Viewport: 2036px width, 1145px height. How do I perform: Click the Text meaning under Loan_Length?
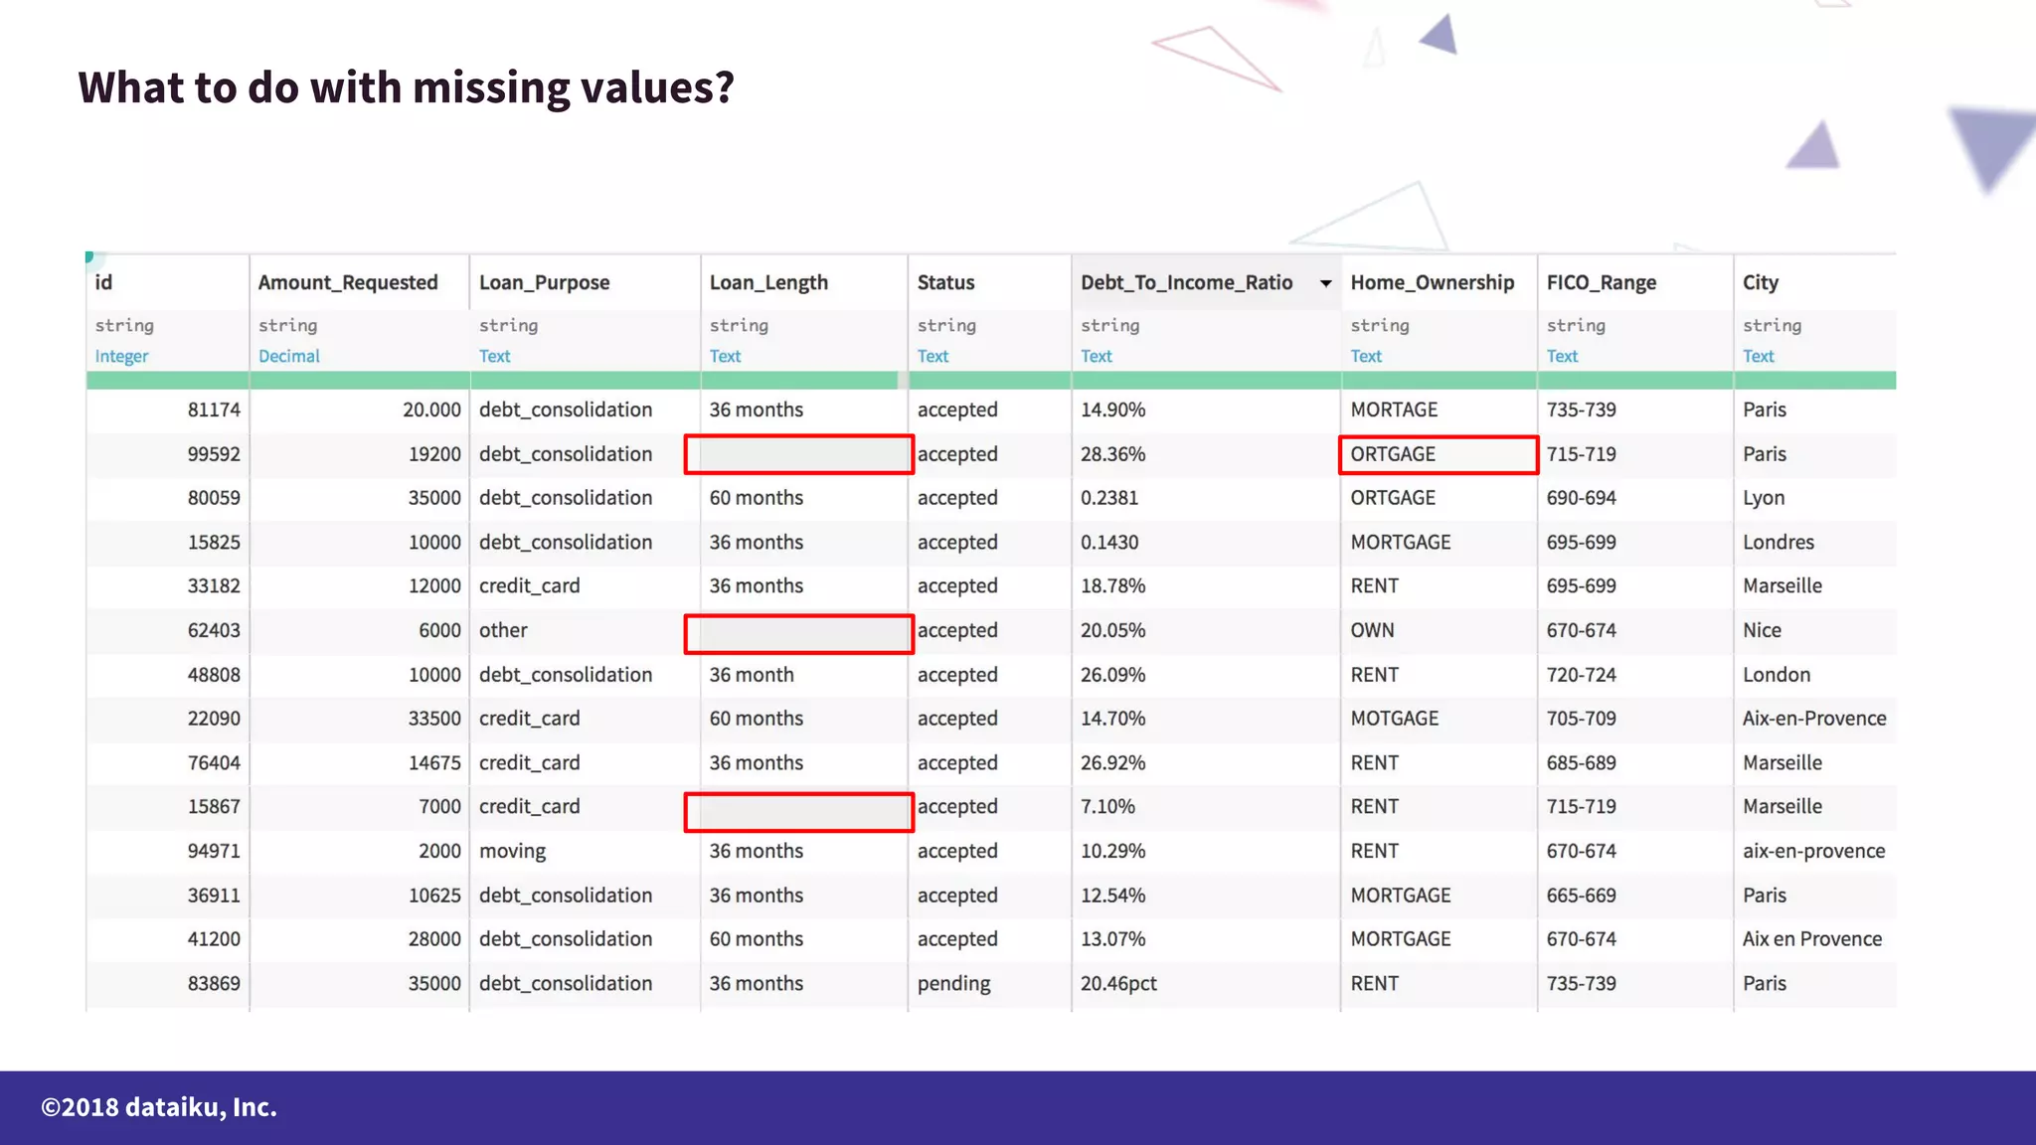[725, 356]
